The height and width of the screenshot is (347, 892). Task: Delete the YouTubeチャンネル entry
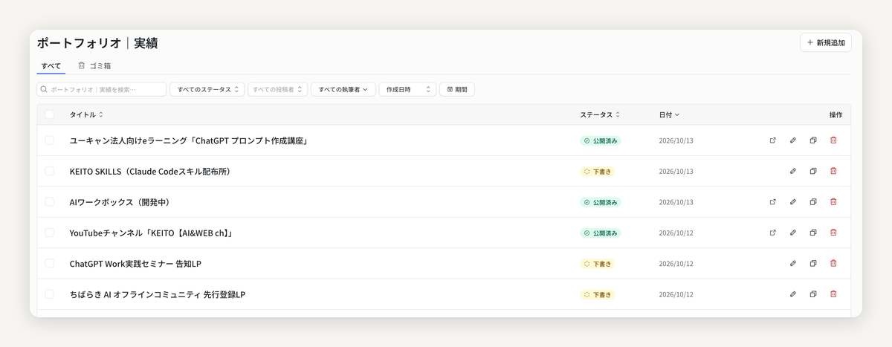pos(833,233)
